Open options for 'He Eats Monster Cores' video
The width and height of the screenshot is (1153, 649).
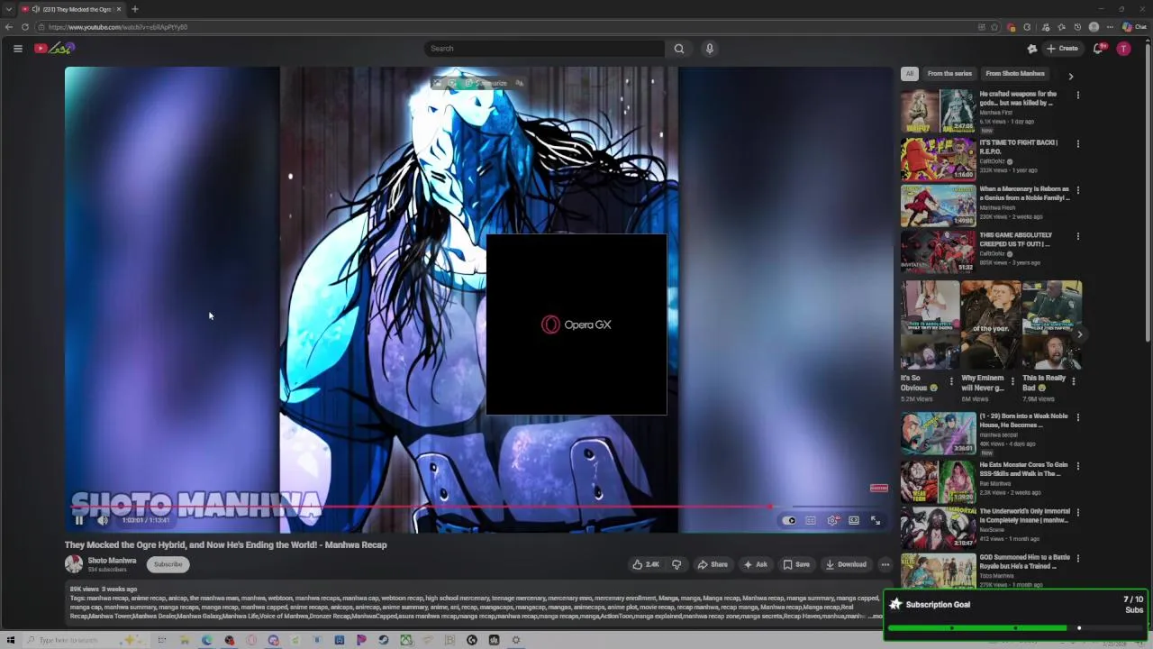tap(1078, 466)
